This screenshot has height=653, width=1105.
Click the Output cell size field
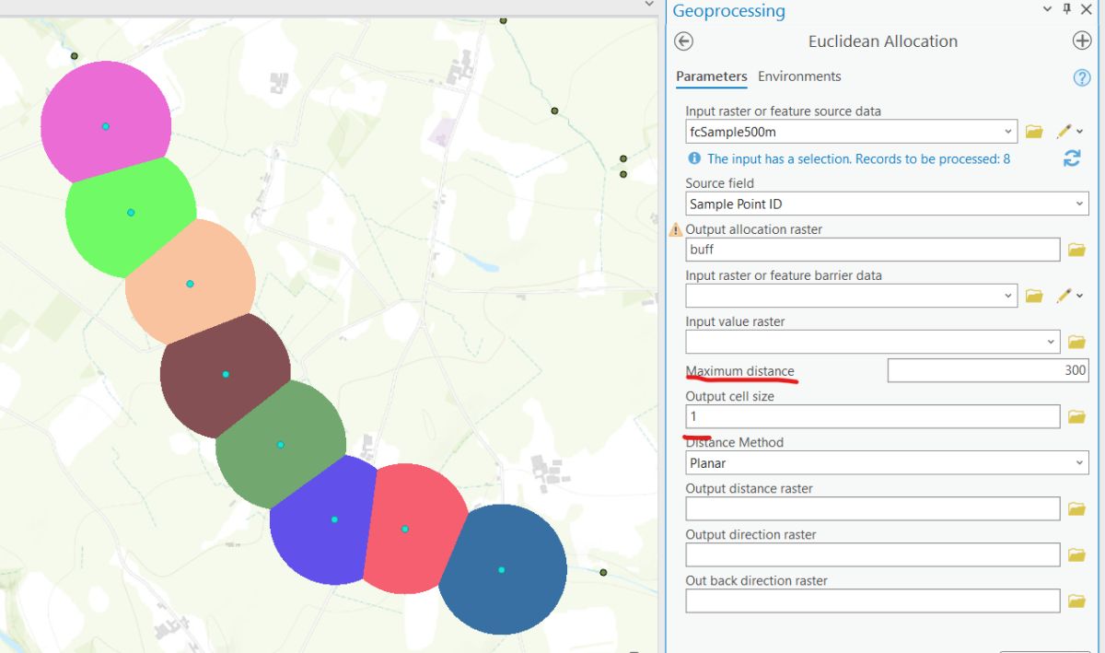(873, 416)
